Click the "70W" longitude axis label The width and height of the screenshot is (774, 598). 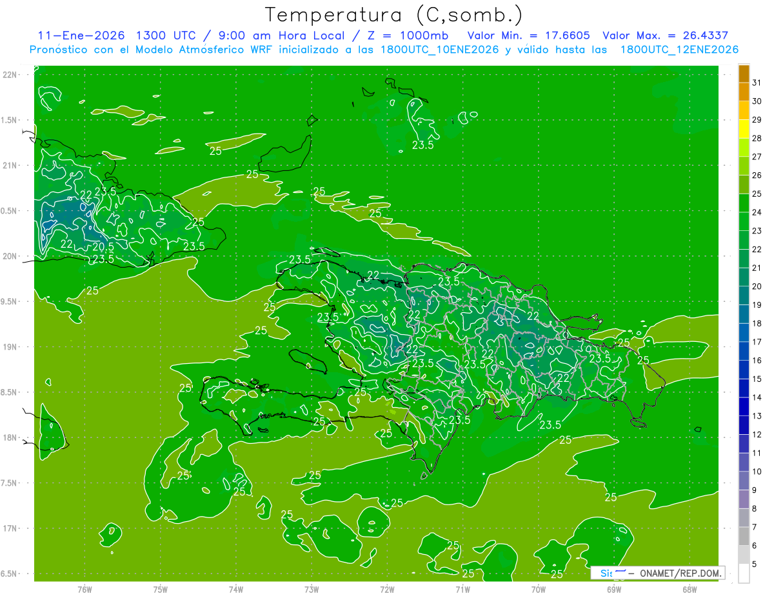[x=539, y=590]
